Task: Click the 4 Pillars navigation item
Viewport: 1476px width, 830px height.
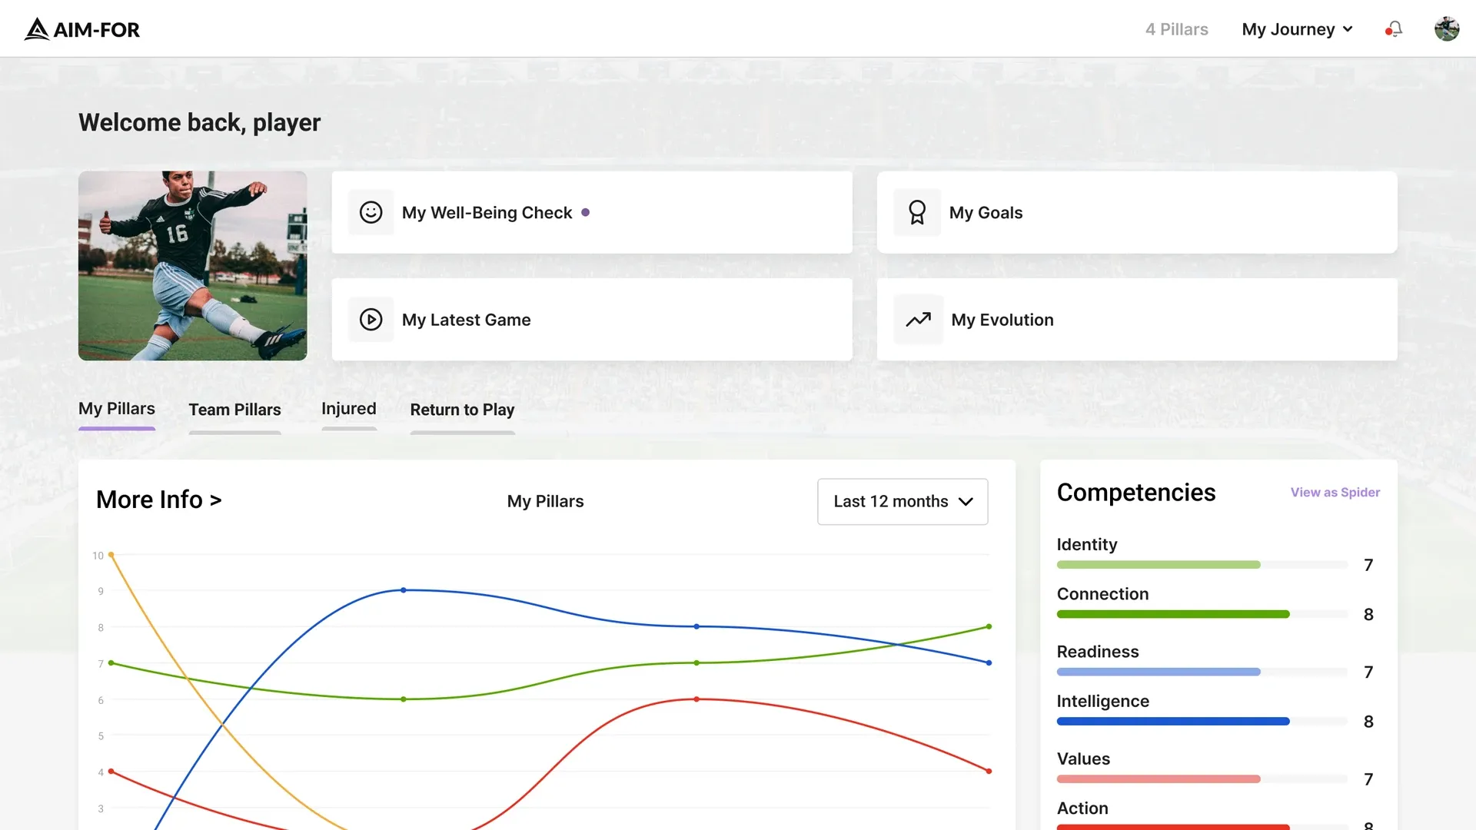Action: click(x=1176, y=28)
